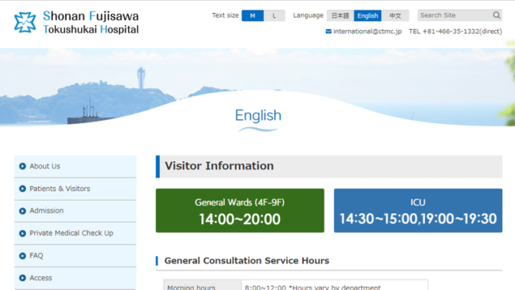The height and width of the screenshot is (290, 515).
Task: Click the search magnifier icon
Action: pyautogui.click(x=496, y=15)
